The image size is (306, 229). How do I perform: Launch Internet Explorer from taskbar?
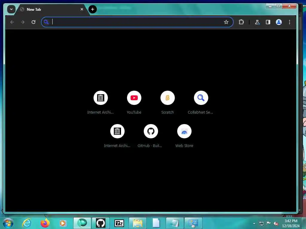tap(27, 223)
